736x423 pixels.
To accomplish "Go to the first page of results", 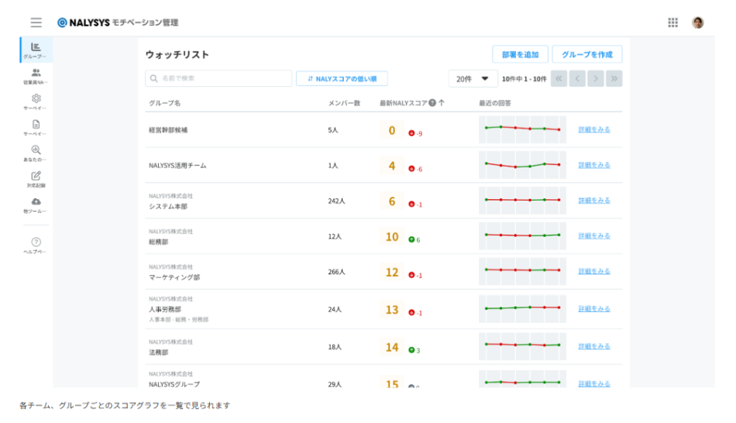I will point(559,78).
